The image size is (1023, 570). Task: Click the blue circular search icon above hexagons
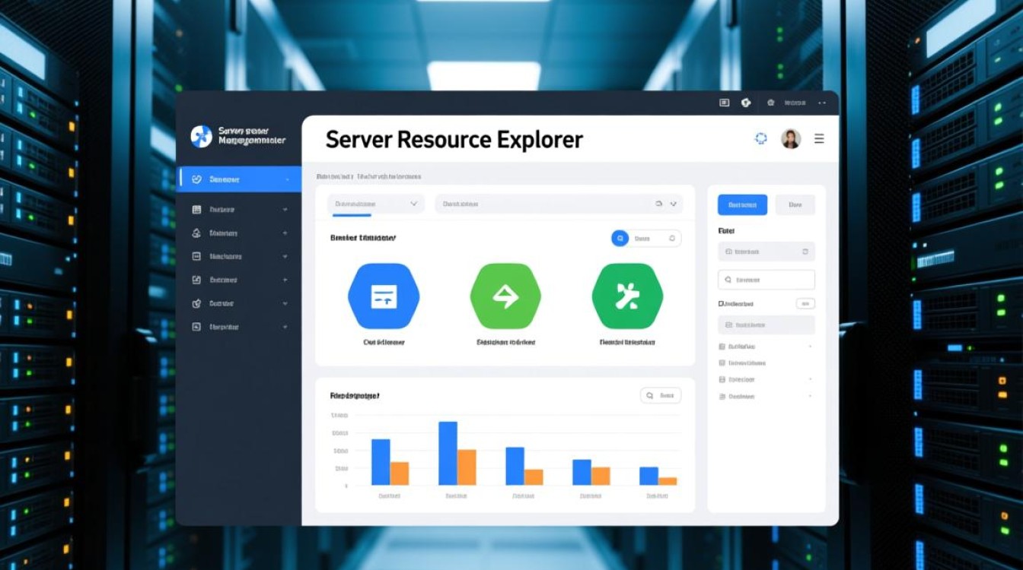click(620, 239)
